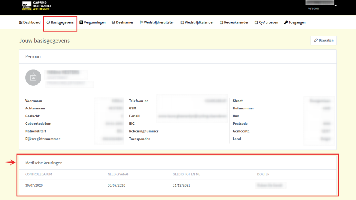The height and width of the screenshot is (200, 356).
Task: Click the CONTROLEDATUM column header
Action: [x=38, y=174]
